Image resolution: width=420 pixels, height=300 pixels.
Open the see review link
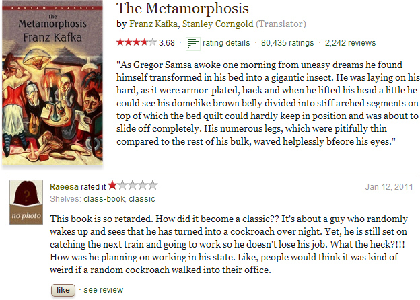103,289
